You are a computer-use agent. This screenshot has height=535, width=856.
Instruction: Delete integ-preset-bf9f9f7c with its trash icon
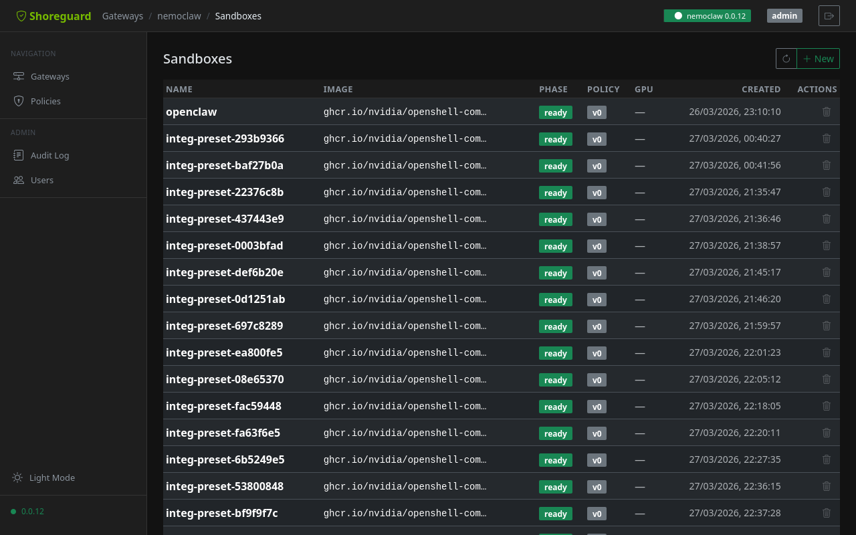826,513
